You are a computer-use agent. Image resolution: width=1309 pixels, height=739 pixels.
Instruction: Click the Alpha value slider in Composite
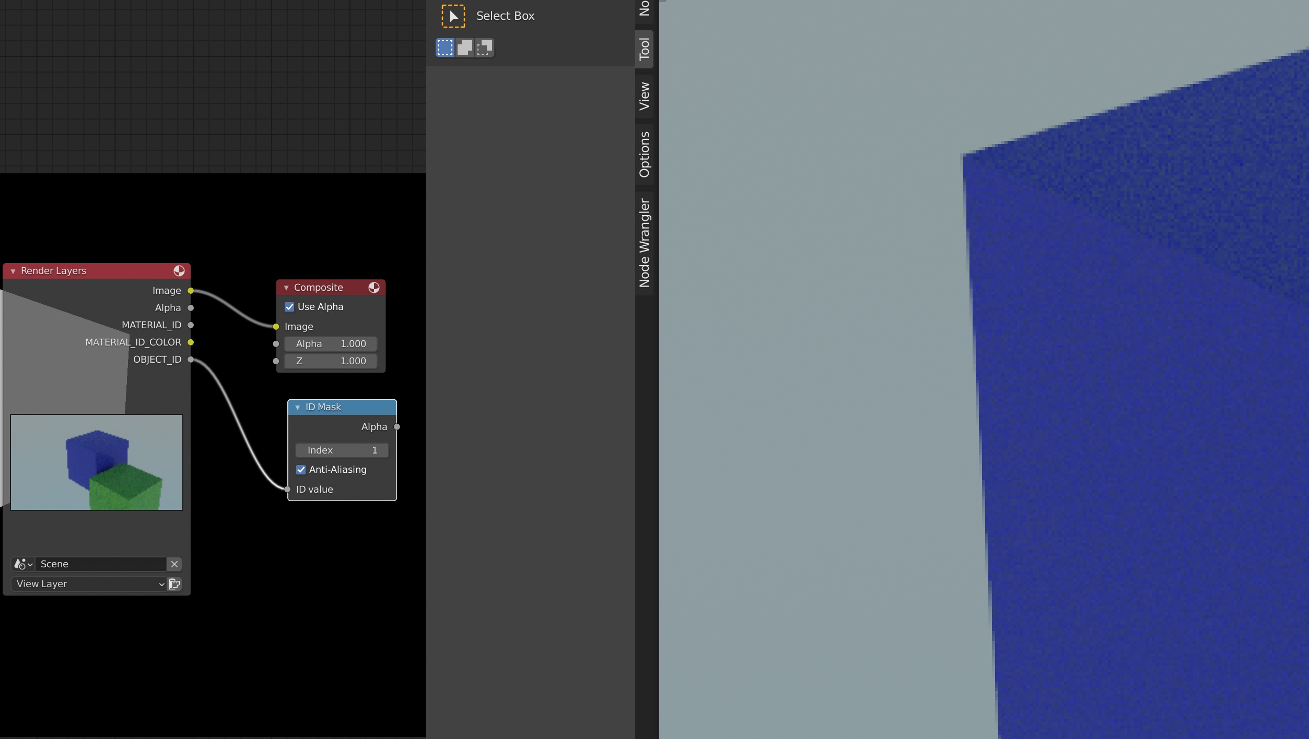[x=331, y=344]
